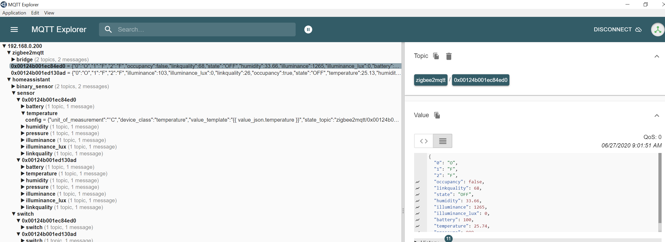Collapse the 192.168.0.200 root node
The width and height of the screenshot is (665, 242).
4,46
